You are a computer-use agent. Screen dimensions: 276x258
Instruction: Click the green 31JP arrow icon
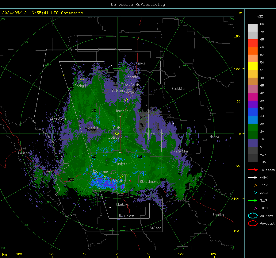coord(253,200)
